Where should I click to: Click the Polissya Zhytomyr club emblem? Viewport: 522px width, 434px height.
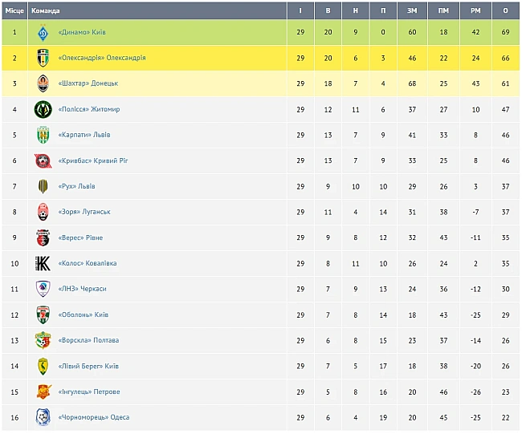click(43, 109)
